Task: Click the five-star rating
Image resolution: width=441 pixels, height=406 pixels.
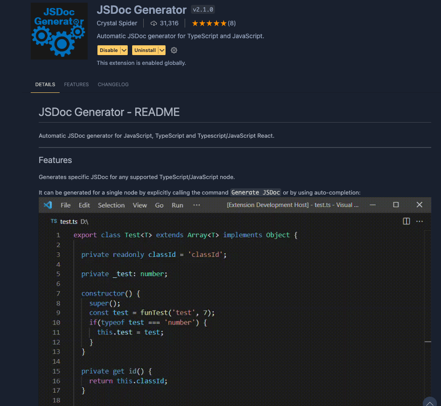Action: [x=209, y=23]
